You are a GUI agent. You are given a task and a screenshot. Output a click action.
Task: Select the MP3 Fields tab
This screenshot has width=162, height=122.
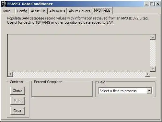102,10
